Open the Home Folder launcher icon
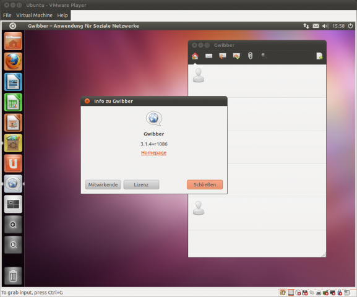The width and height of the screenshot is (357, 297). [13, 41]
